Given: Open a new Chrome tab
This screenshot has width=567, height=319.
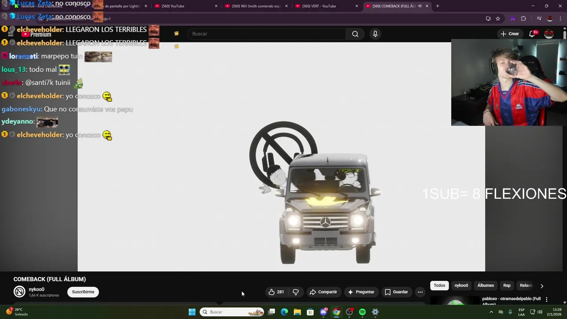Looking at the screenshot, I should pos(437,6).
